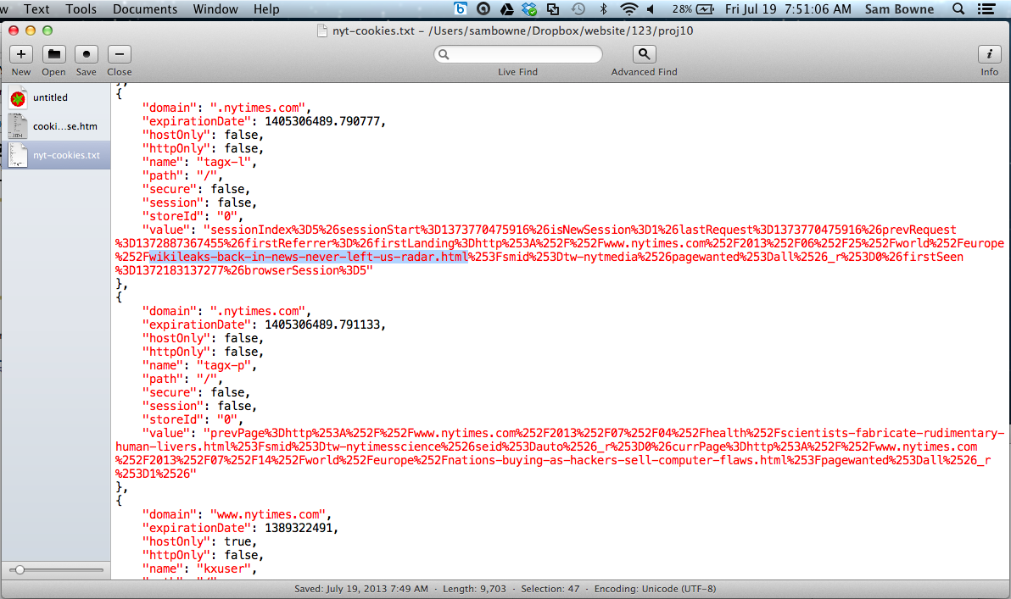Click the Close document toolbar icon
This screenshot has width=1011, height=599.
pyautogui.click(x=119, y=54)
